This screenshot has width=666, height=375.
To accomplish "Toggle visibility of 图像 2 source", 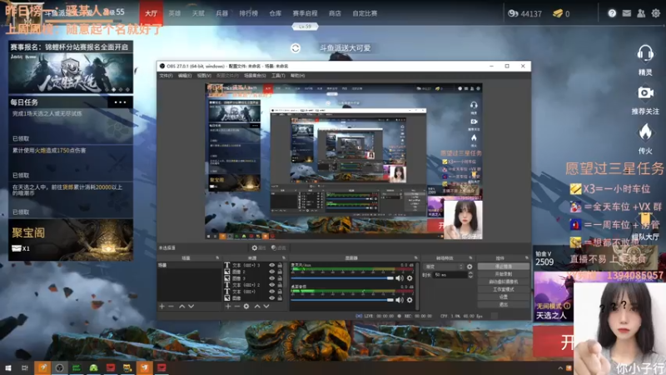I will pos(272,272).
